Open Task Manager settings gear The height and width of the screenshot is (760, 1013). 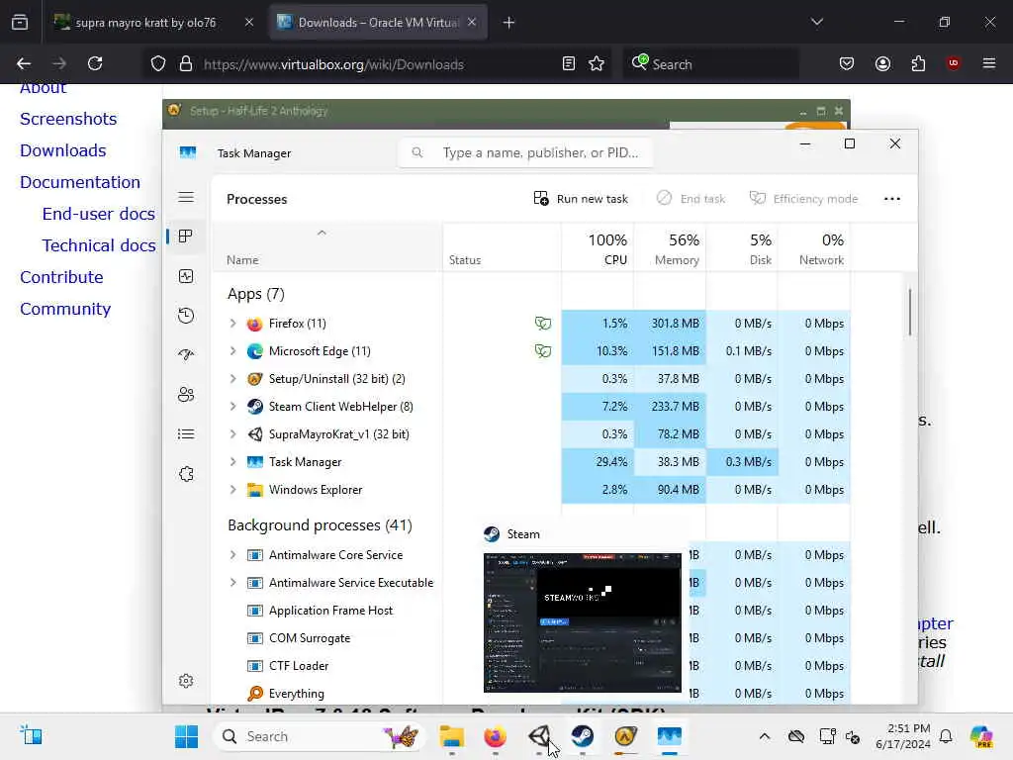[186, 681]
